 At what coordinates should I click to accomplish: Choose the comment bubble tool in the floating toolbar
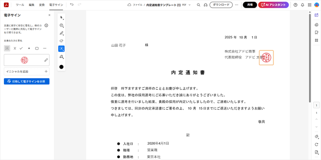click(61, 26)
